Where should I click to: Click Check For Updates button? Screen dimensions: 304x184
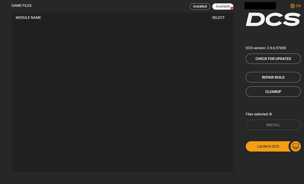(273, 59)
